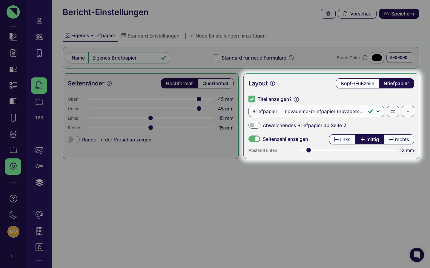Screen dimensions: 430x268
Task: Click the Oben margin slider handle
Action: click(x=199, y=99)
